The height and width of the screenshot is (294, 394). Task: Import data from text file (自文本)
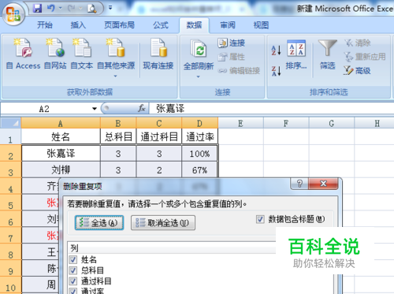pyautogui.click(x=82, y=54)
